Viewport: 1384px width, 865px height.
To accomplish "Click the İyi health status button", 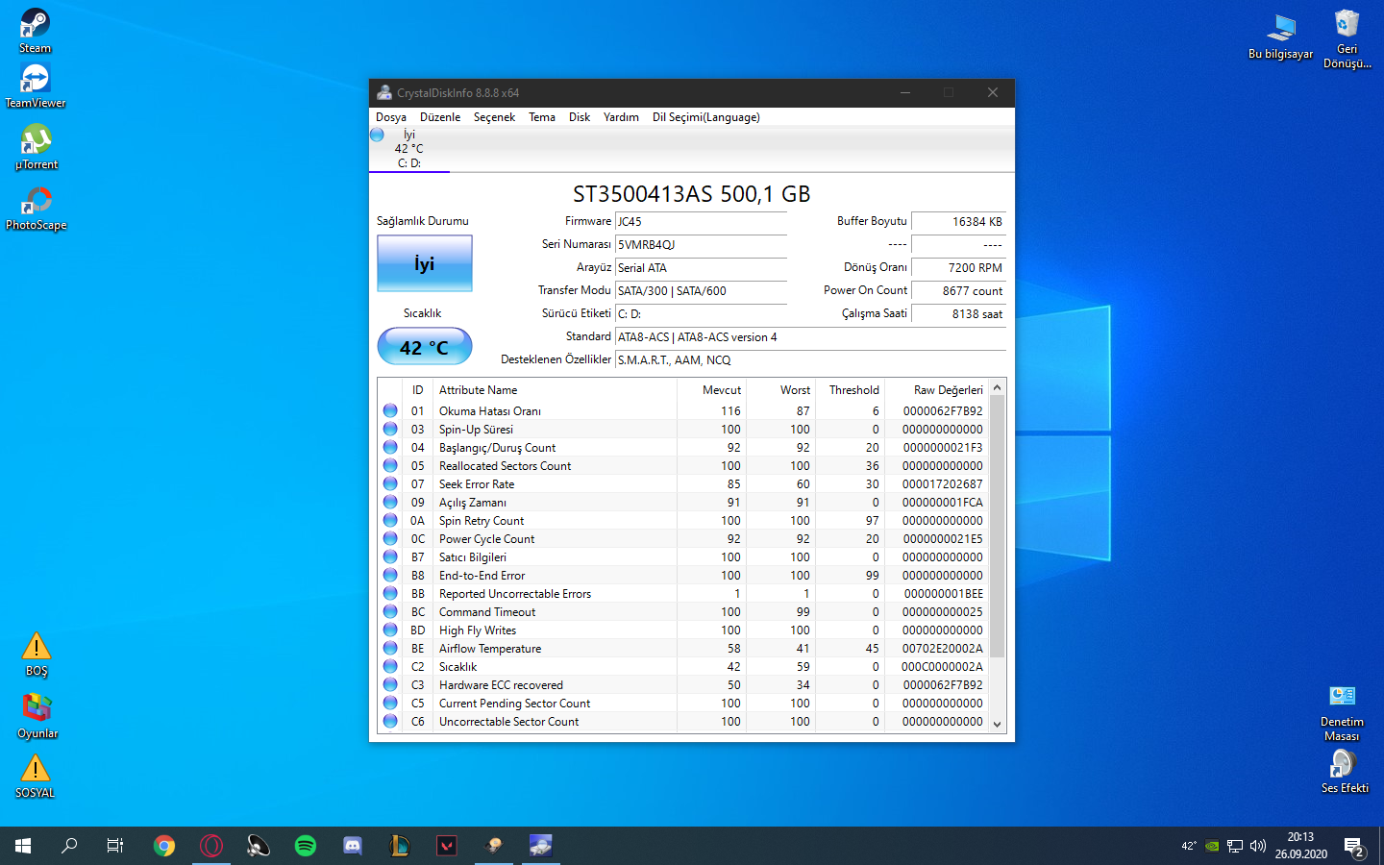I will click(x=425, y=263).
